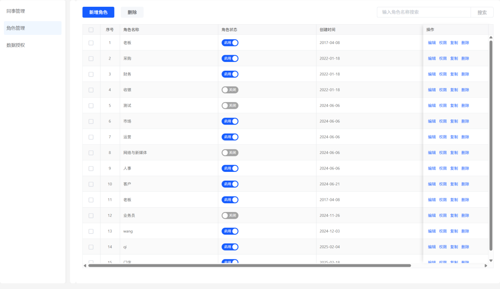This screenshot has width=500, height=289.
Task: Click the vertical scrollbar down arrow
Action: click(x=491, y=260)
